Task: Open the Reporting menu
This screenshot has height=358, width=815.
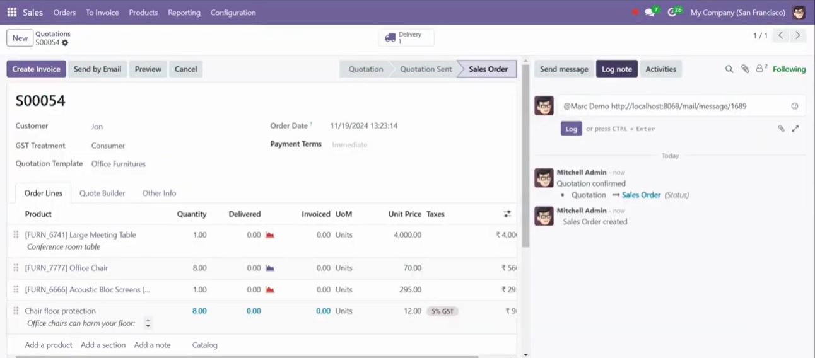Action: click(184, 13)
